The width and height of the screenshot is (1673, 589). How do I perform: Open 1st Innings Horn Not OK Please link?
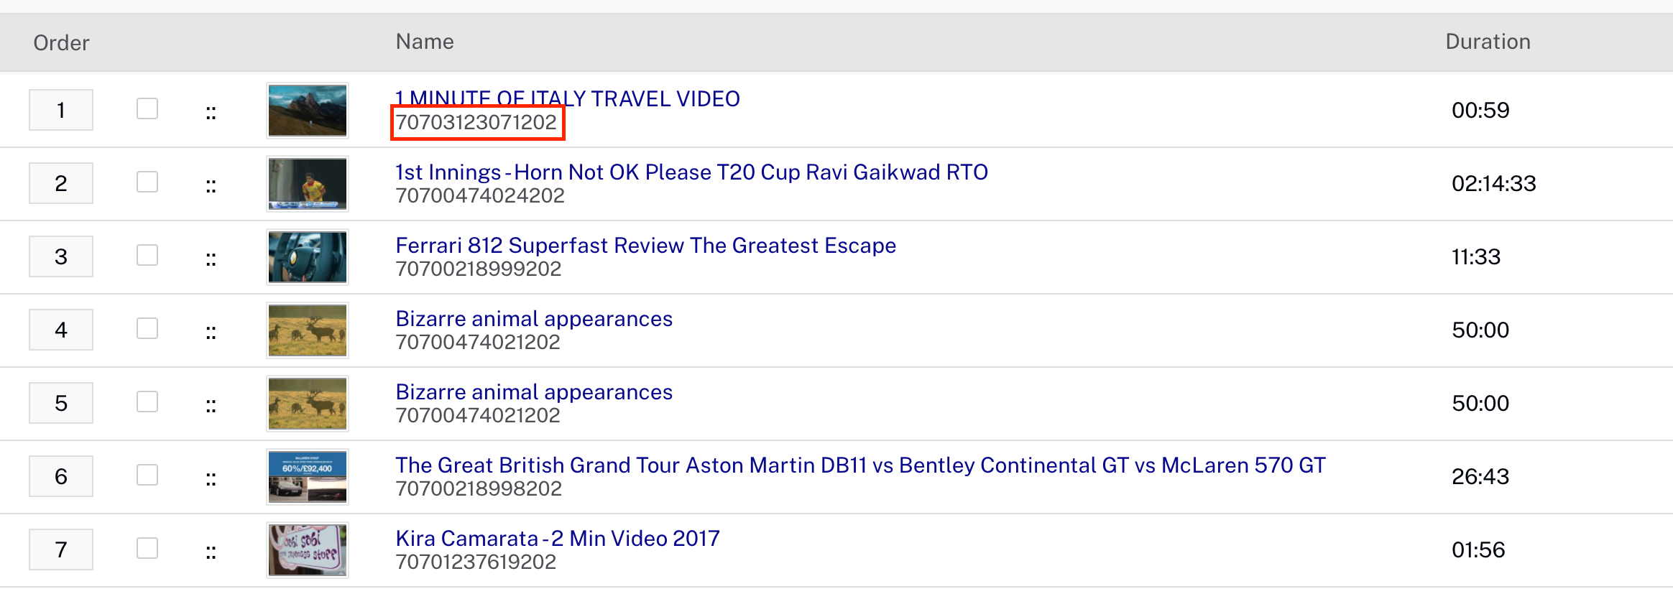pyautogui.click(x=691, y=172)
